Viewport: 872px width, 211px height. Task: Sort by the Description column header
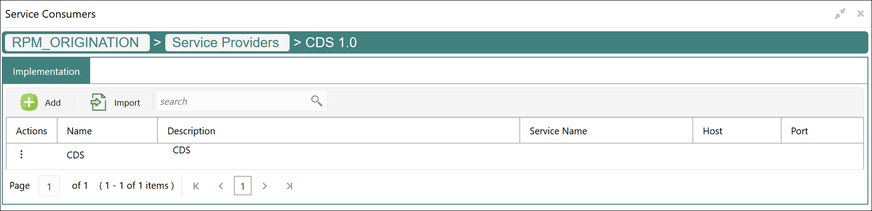[x=191, y=131]
